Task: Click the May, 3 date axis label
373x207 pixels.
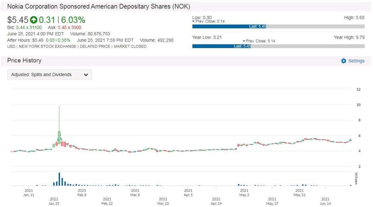Action: click(x=244, y=193)
